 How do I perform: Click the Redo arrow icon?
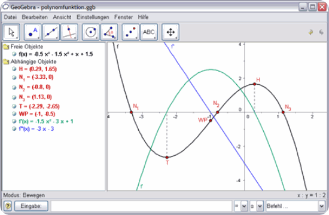click(x=321, y=32)
